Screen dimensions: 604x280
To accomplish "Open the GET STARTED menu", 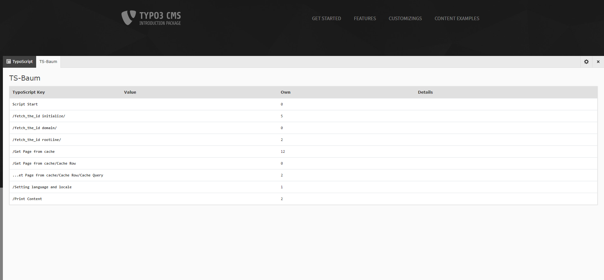I will click(326, 19).
